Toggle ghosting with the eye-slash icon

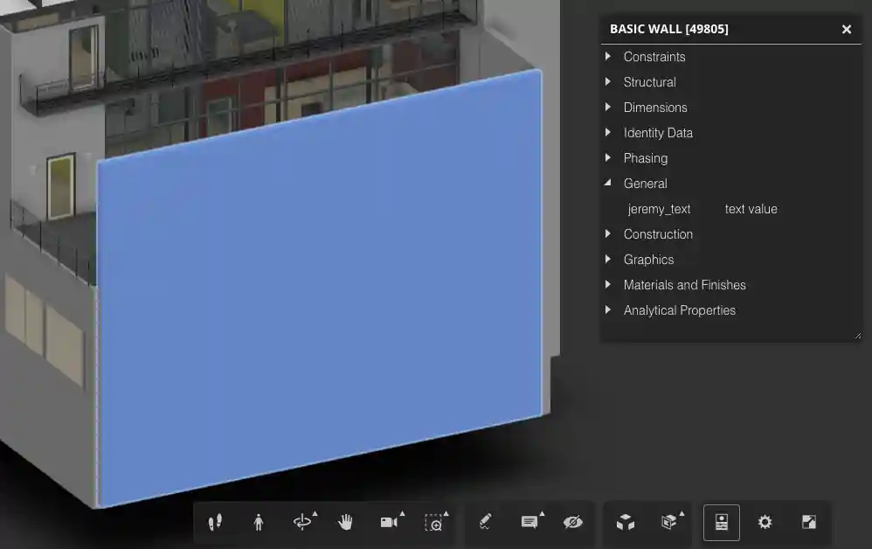click(572, 522)
